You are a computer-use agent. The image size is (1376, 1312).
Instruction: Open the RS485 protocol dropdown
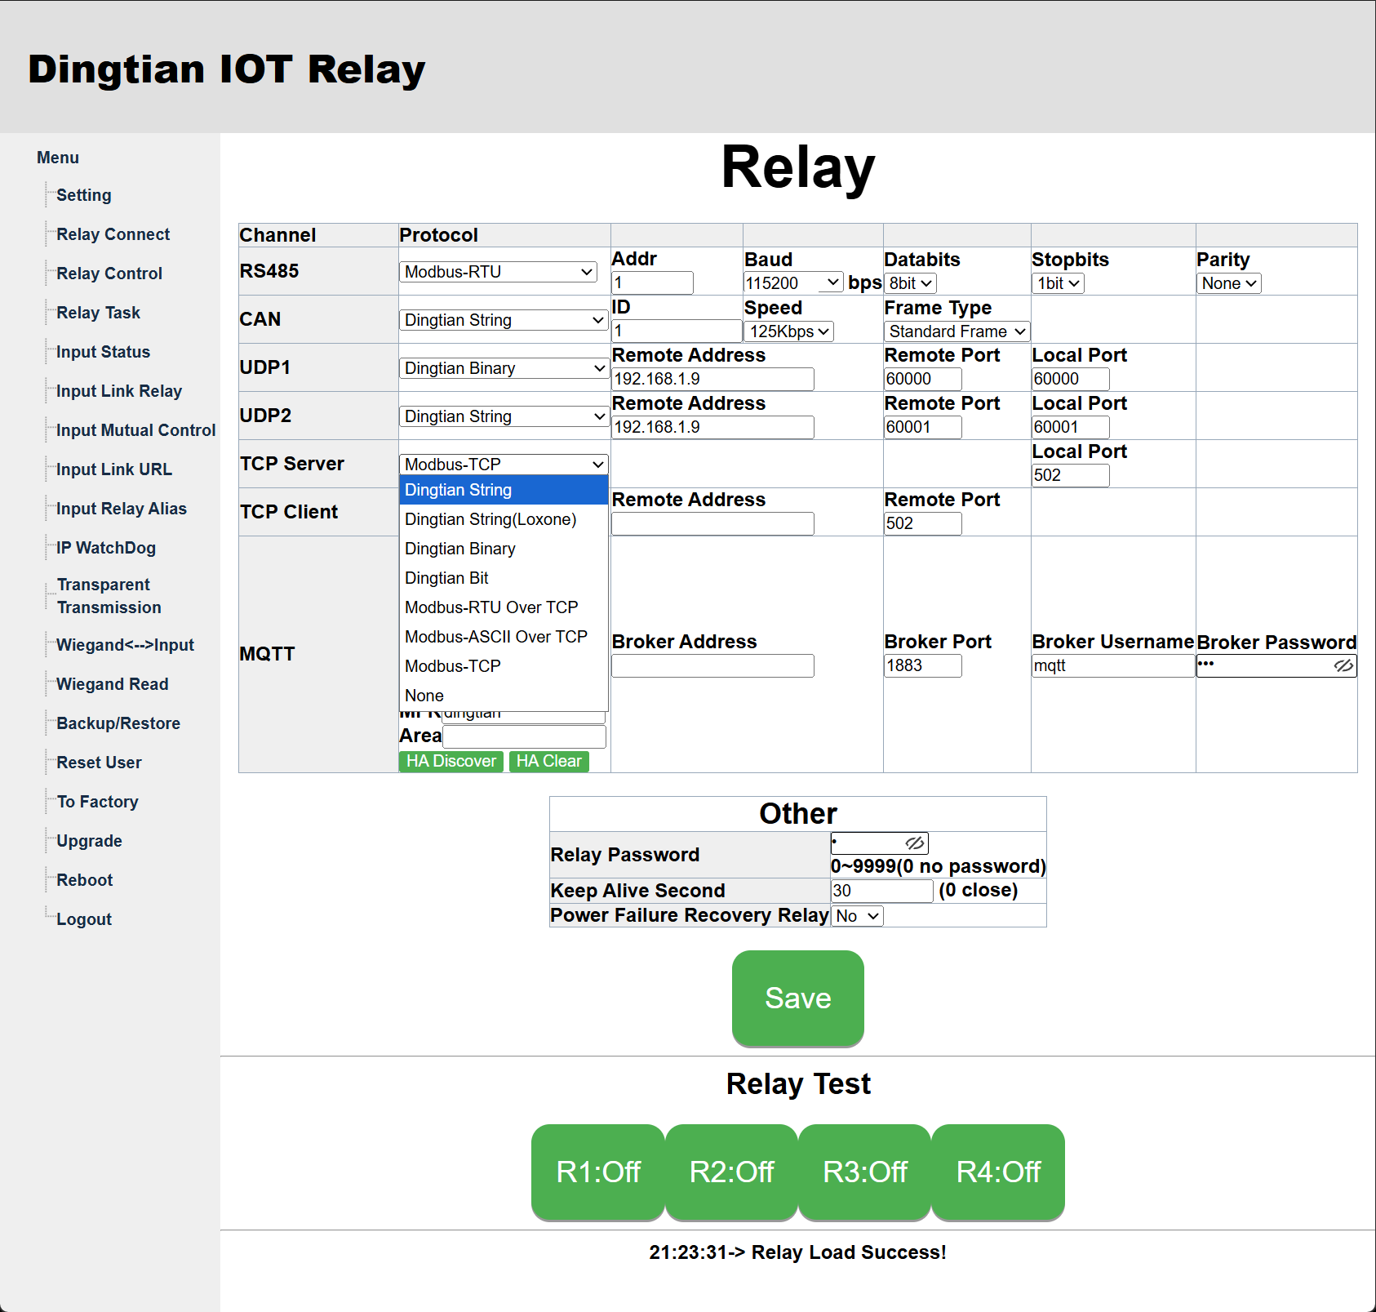(x=499, y=272)
